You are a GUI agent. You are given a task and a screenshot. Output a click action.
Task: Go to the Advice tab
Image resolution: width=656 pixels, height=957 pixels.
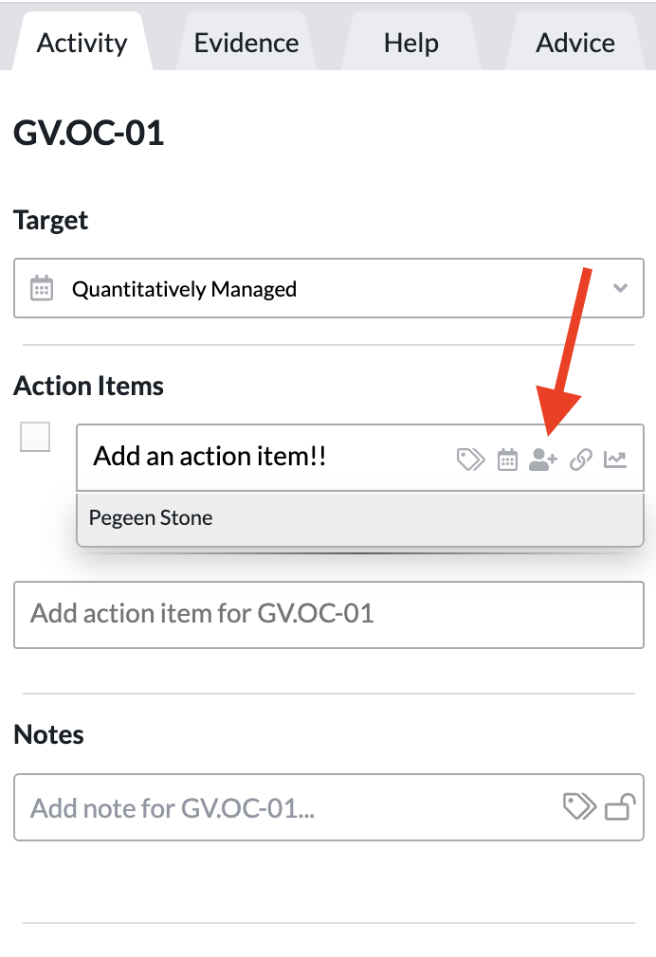tap(575, 43)
